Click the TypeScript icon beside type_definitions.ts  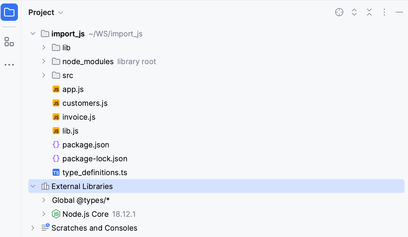(56, 172)
